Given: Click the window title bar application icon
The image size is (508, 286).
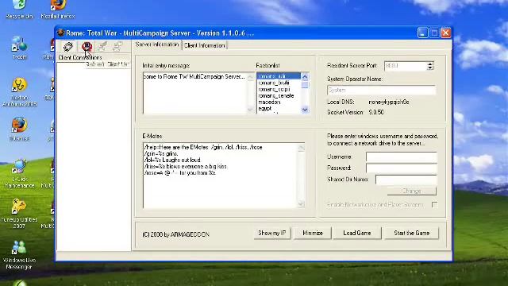Looking at the screenshot, I should (x=60, y=33).
